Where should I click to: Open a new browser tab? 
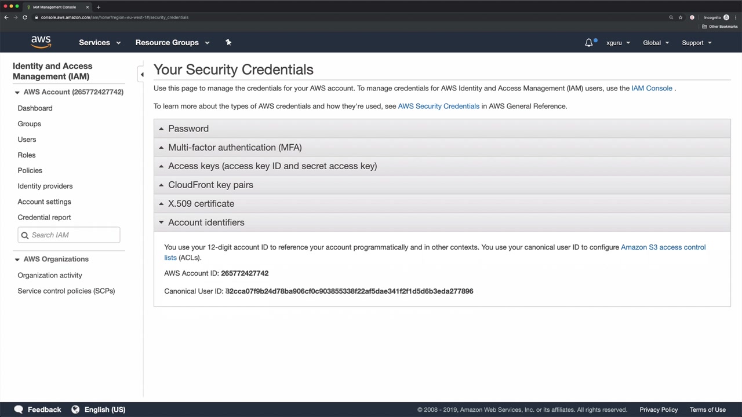click(x=99, y=7)
